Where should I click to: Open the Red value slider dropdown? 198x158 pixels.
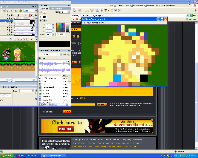tap(53, 25)
